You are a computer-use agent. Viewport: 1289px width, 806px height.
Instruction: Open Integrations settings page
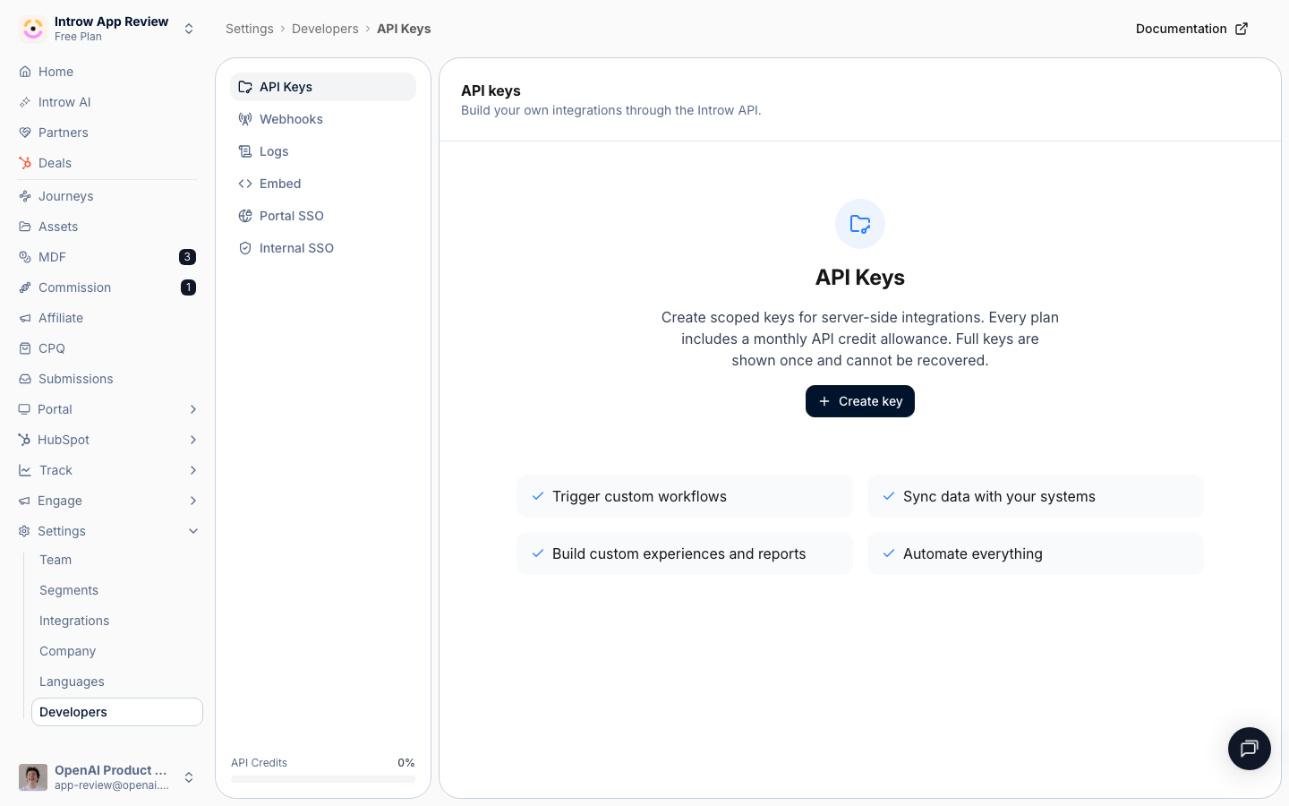117,621
